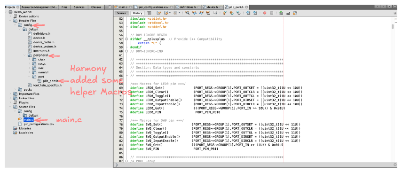
Task: Click Find Next Occurrence icon
Action: (x=201, y=13)
